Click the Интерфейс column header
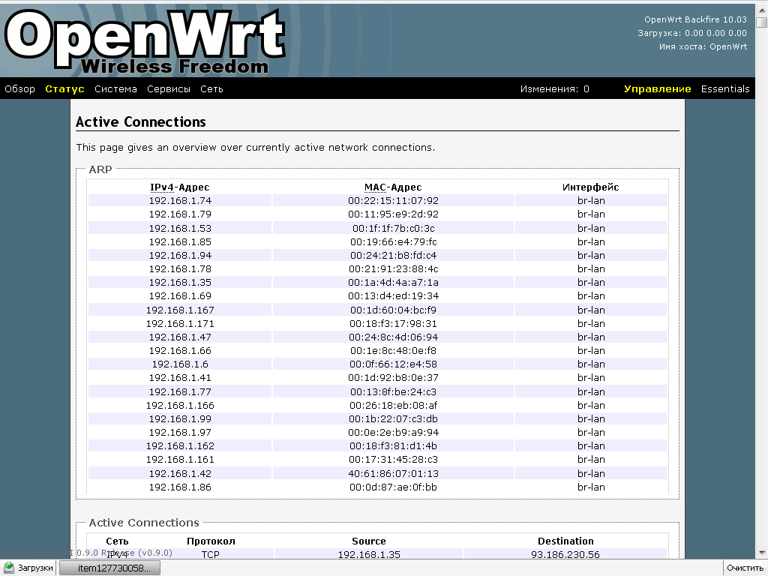Image resolution: width=768 pixels, height=576 pixels. [x=590, y=187]
